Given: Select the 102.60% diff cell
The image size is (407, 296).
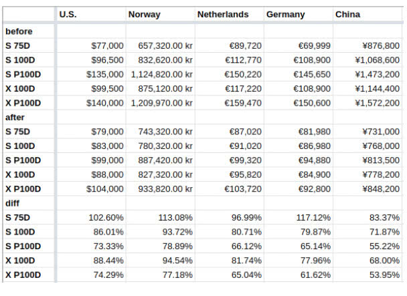Looking at the screenshot, I should pyautogui.click(x=91, y=217).
